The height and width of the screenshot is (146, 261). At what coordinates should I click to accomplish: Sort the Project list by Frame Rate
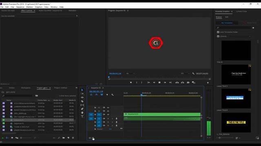tap(42, 100)
